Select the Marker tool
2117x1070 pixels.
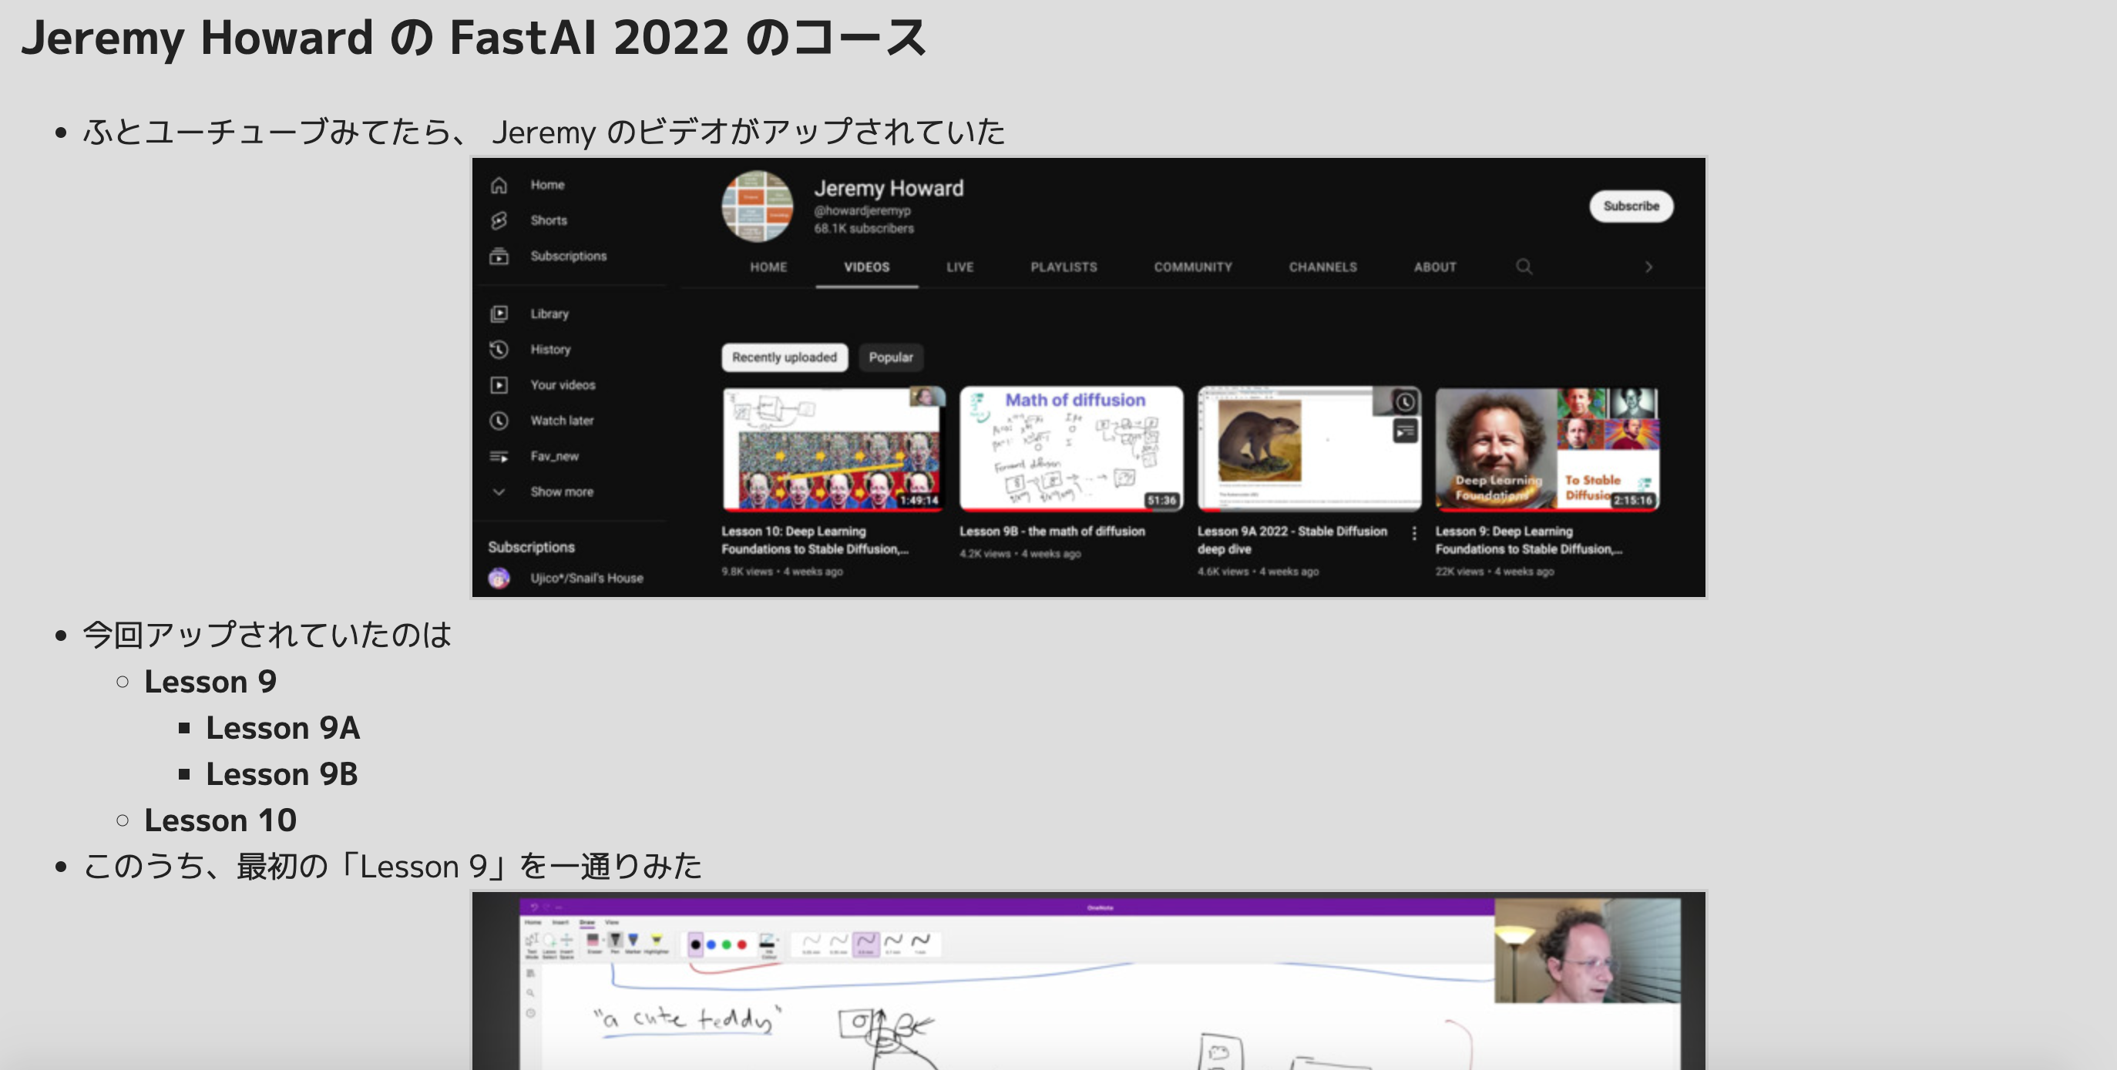(633, 944)
